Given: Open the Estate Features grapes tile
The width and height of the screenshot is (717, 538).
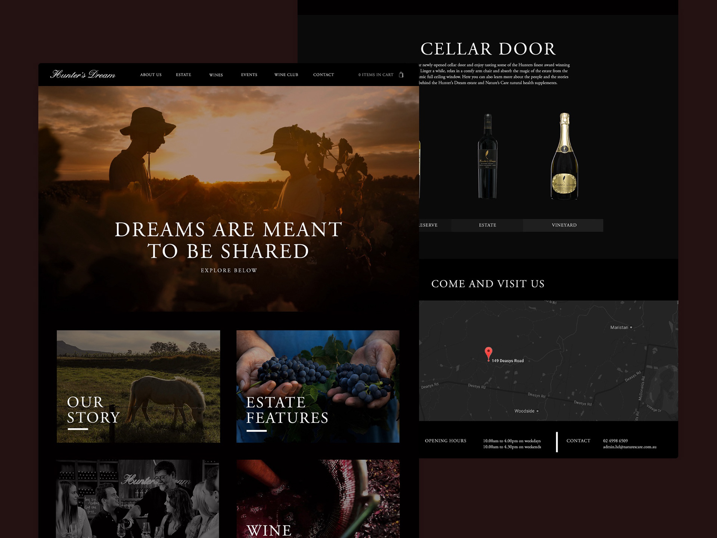Looking at the screenshot, I should tap(318, 386).
